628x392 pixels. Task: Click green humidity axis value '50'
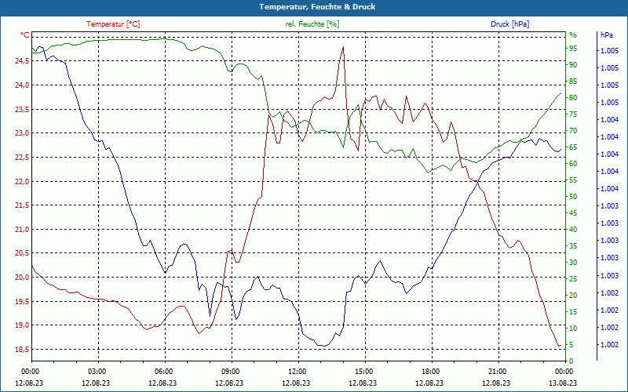pos(573,197)
